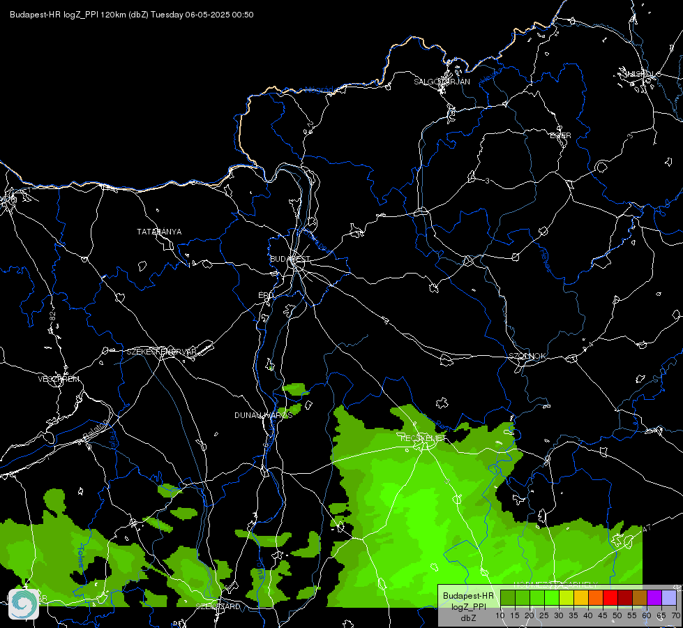
Task: Click the radar title text with date 06-05-2025
Action: click(132, 15)
